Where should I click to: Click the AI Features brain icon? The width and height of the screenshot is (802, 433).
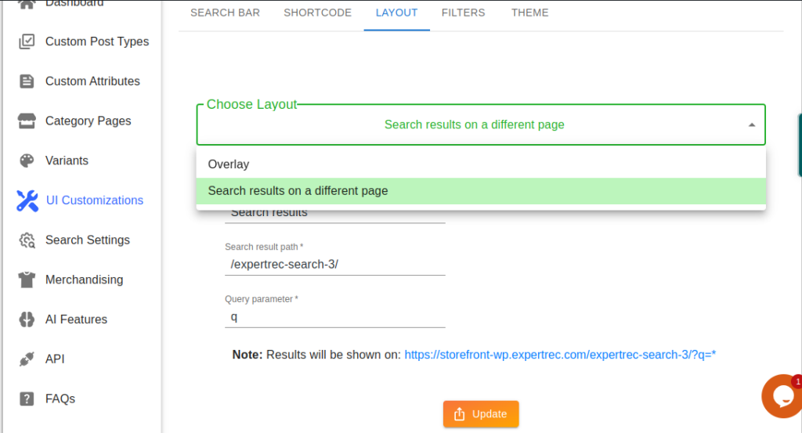click(x=27, y=319)
